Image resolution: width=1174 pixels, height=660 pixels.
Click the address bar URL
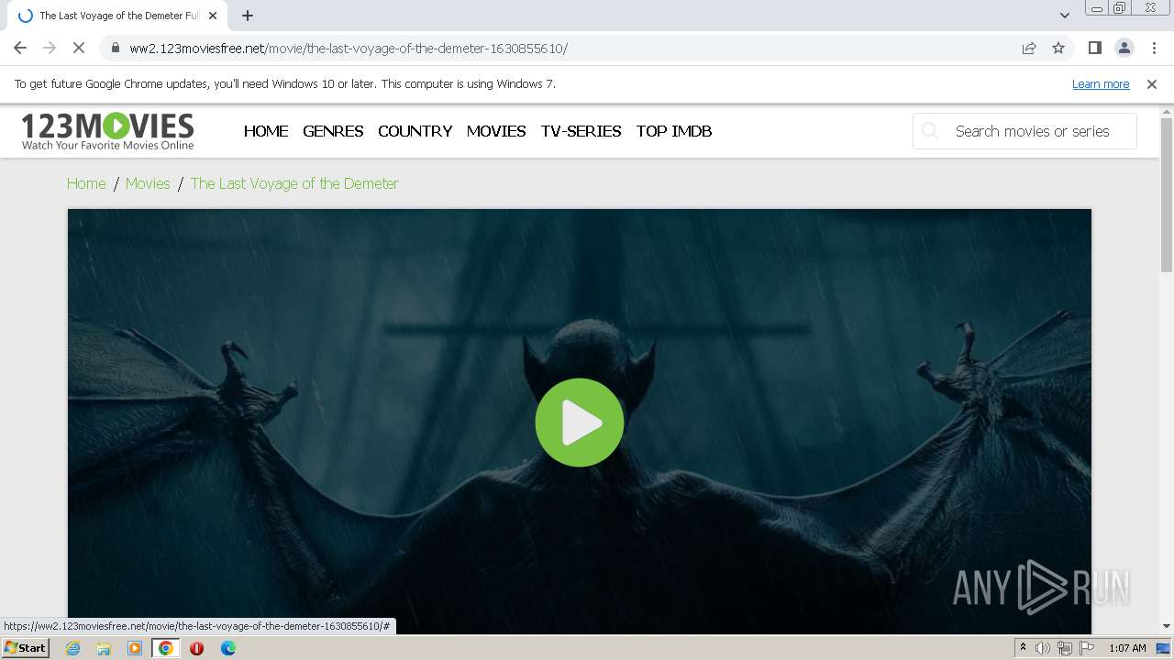(x=349, y=49)
